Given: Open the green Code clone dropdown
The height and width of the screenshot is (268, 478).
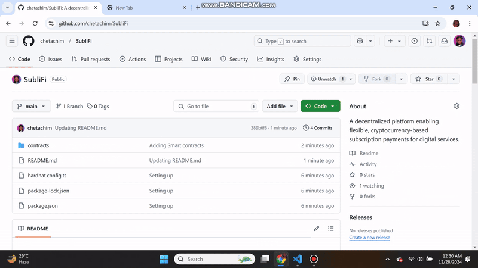Looking at the screenshot, I should pyautogui.click(x=320, y=107).
